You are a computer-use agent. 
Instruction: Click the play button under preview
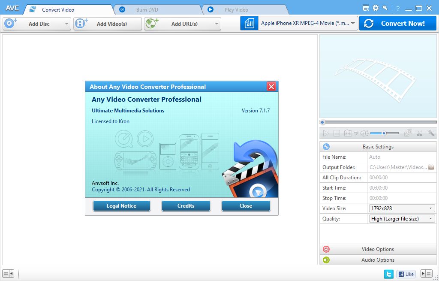point(326,133)
